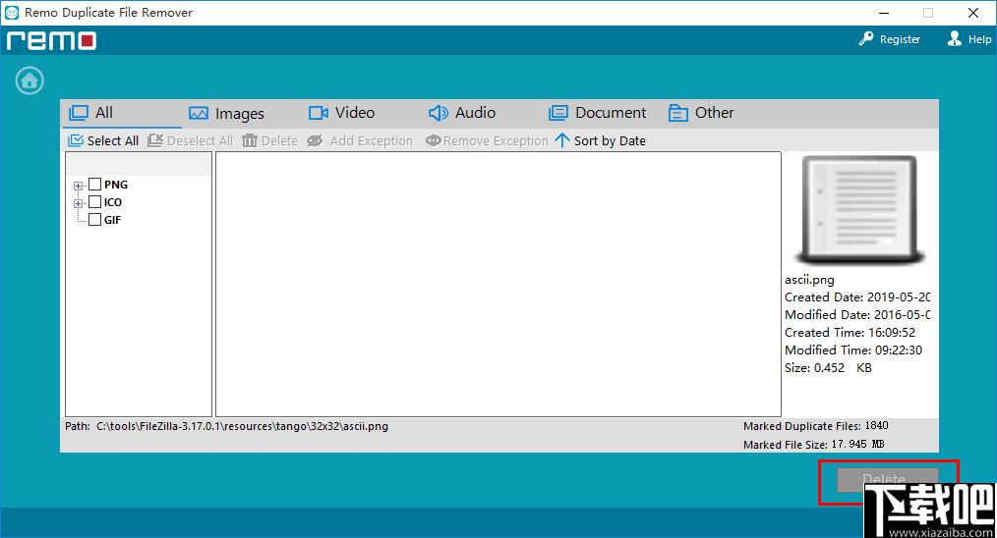997x538 pixels.
Task: Click the Sort by Date arrow icon
Action: click(x=562, y=140)
